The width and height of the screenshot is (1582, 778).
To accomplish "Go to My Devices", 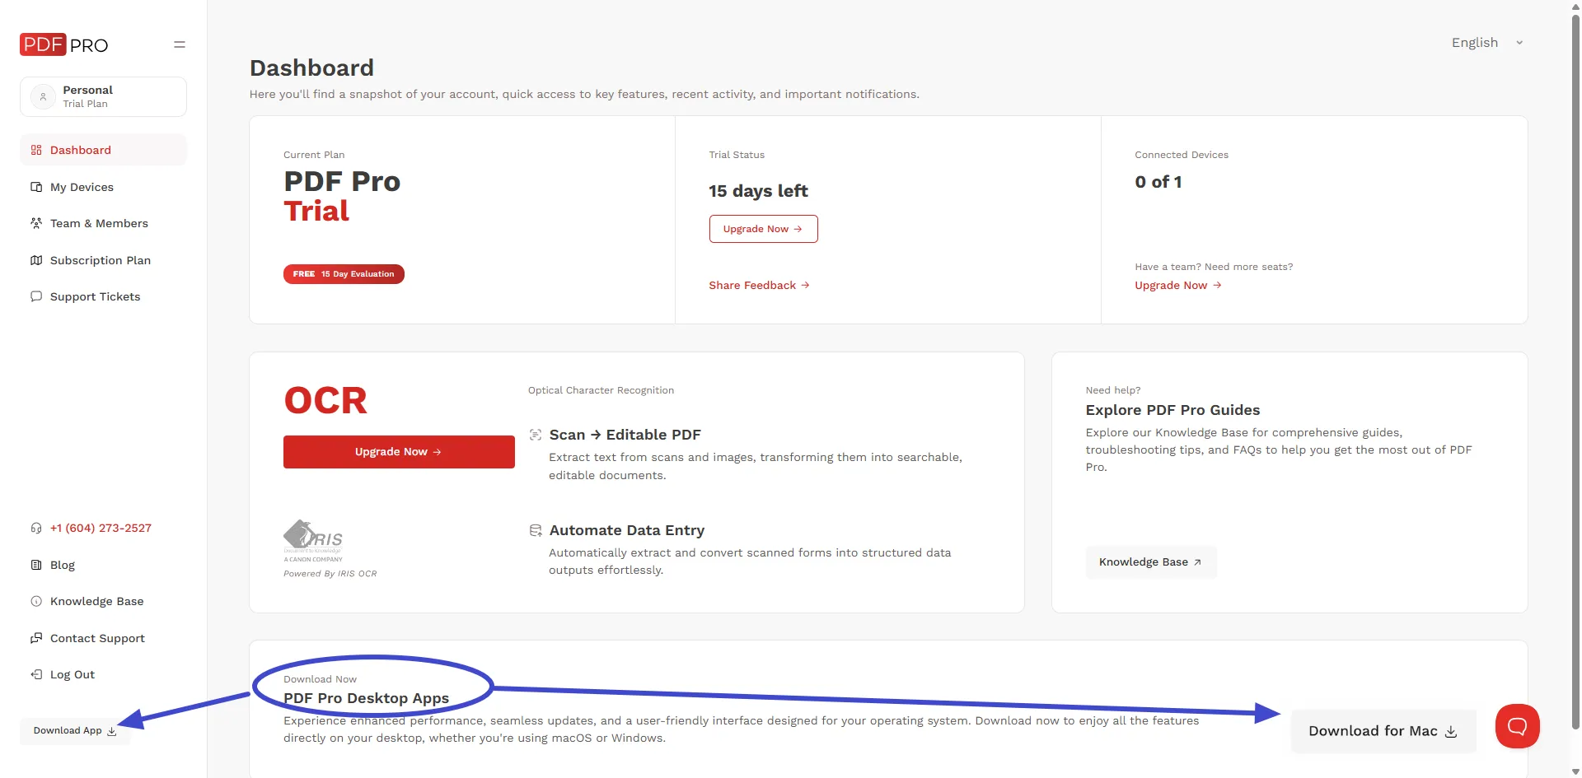I will click(103, 187).
